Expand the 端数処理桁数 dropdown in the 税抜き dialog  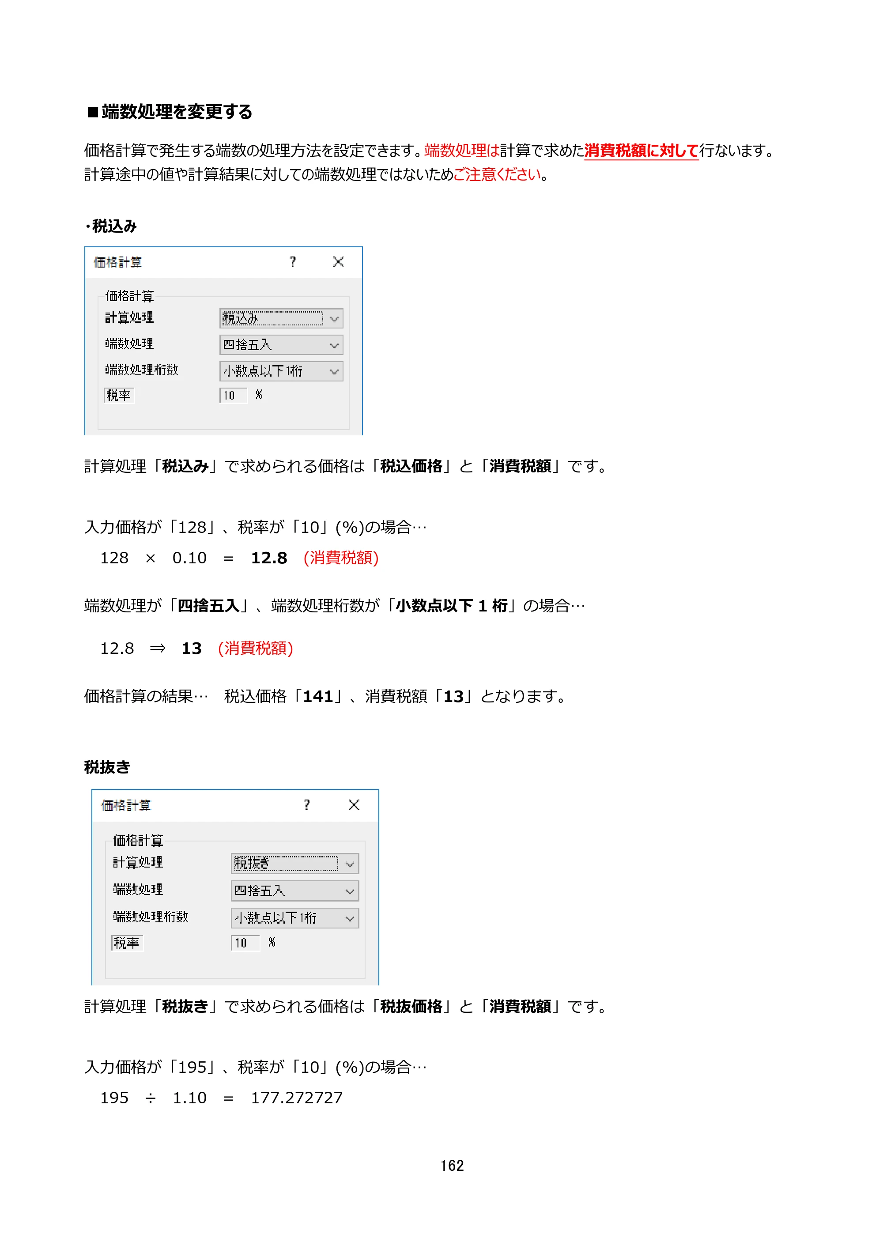point(295,918)
